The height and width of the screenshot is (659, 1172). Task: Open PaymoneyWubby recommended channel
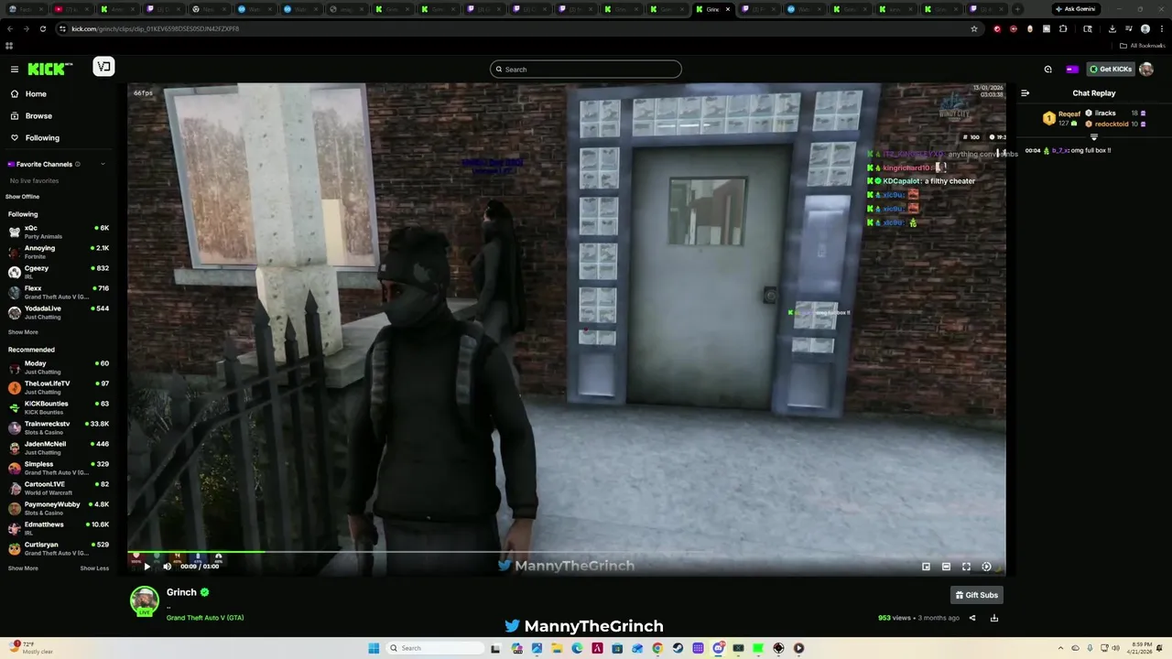click(x=59, y=508)
